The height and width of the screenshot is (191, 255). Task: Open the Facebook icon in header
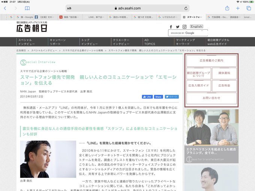[171, 27]
